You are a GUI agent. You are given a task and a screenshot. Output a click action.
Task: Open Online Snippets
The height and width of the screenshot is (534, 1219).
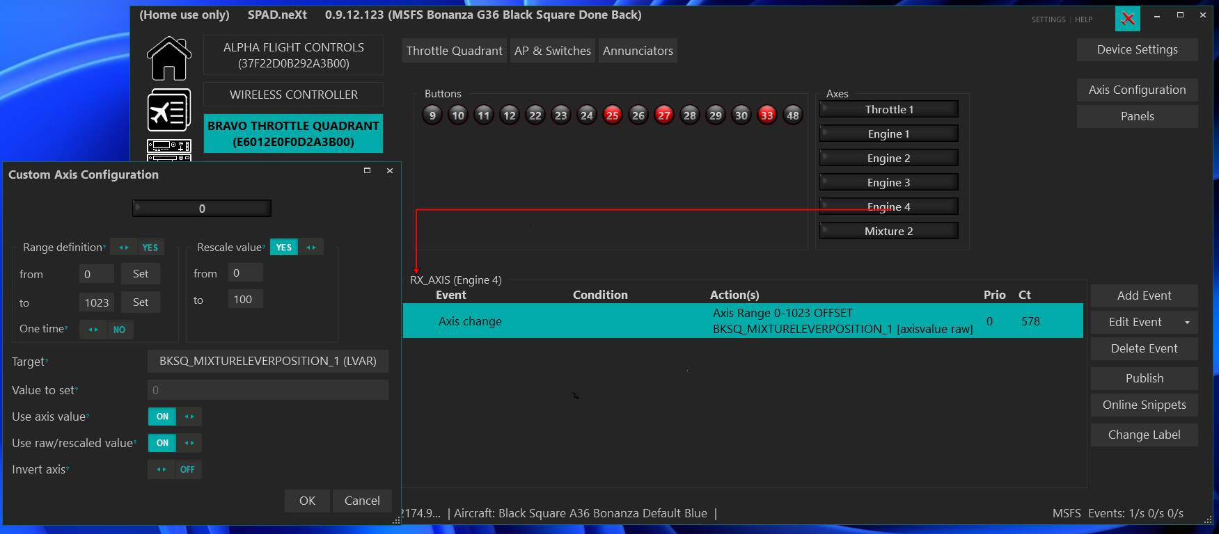[1145, 405]
